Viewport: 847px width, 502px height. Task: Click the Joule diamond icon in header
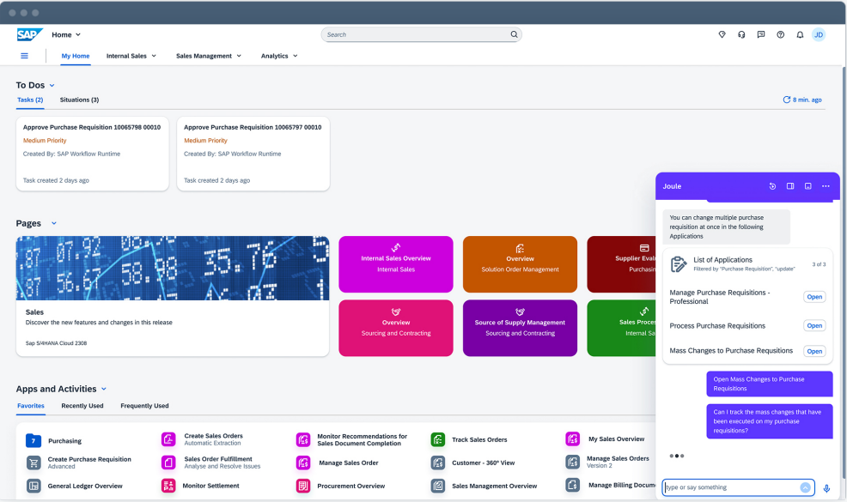point(722,35)
